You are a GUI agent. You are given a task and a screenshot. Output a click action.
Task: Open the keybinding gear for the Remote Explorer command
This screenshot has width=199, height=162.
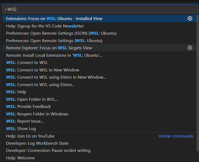(190, 48)
